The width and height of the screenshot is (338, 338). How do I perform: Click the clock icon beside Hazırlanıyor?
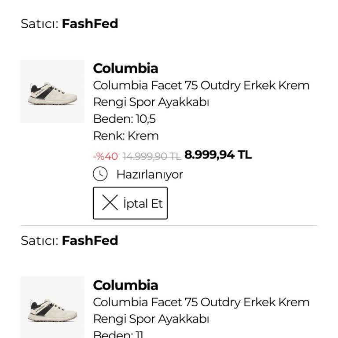click(x=100, y=174)
